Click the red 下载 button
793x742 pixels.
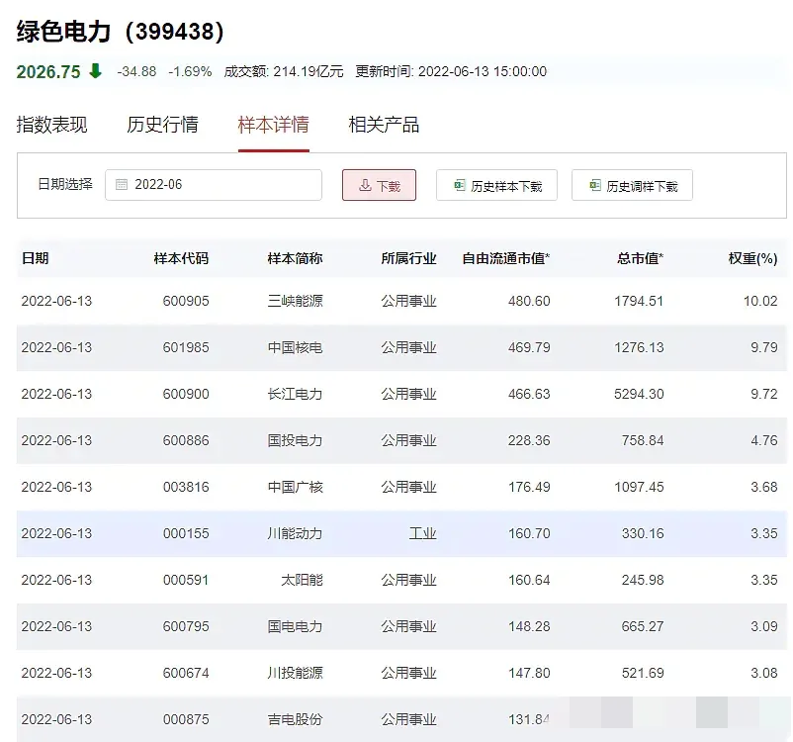[x=380, y=185]
